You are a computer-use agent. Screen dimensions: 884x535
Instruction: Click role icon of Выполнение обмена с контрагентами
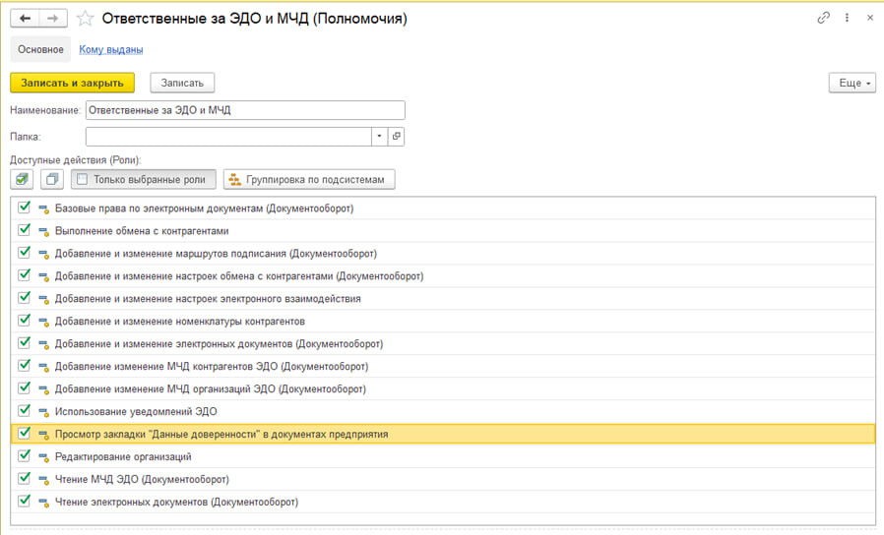coord(43,231)
